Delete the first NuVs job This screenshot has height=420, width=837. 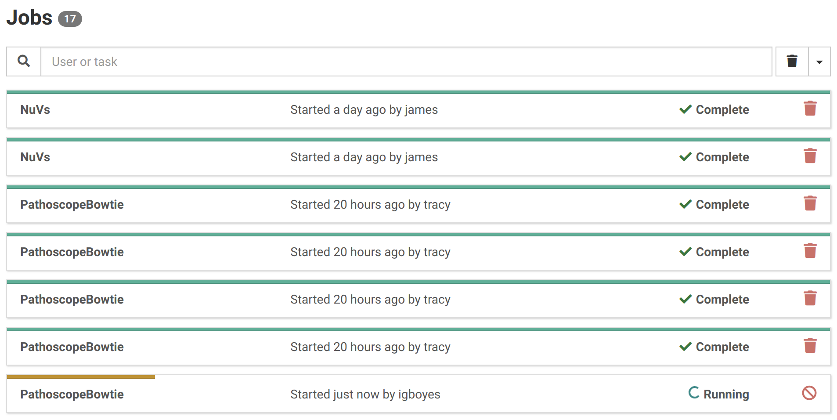click(x=810, y=109)
